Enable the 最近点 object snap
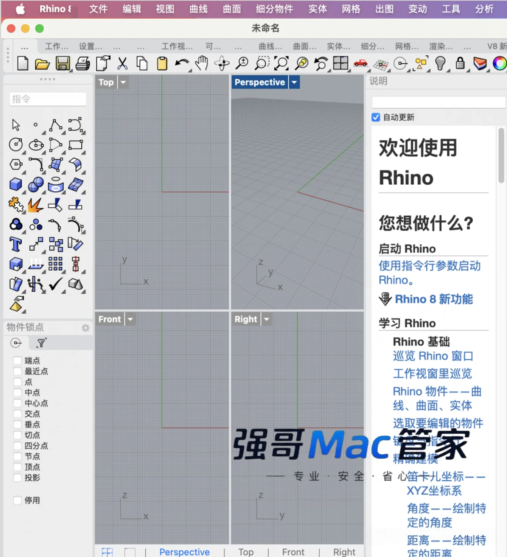 (17, 371)
